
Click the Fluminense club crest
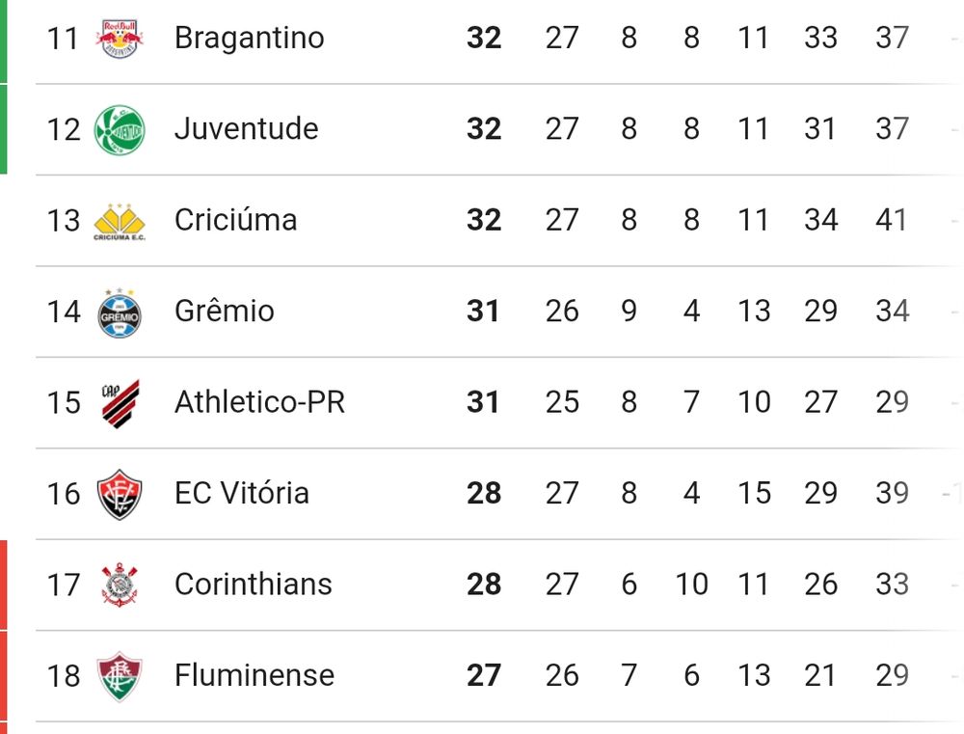(x=120, y=675)
